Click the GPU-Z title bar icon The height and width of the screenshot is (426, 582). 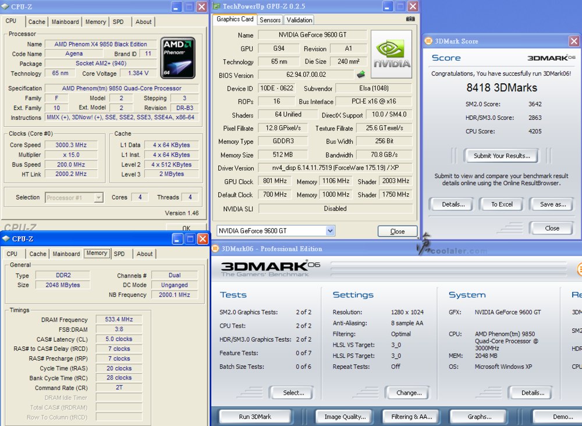(x=217, y=6)
